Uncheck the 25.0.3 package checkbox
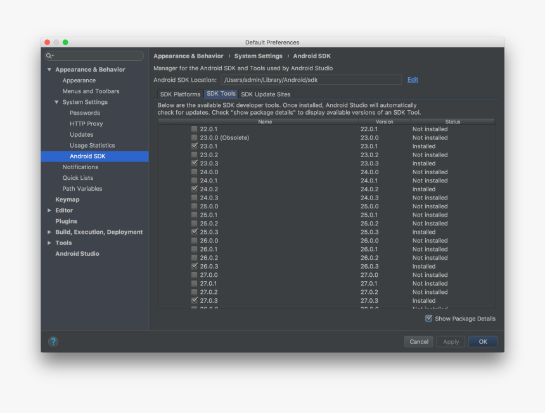The image size is (545, 413). pyautogui.click(x=195, y=232)
